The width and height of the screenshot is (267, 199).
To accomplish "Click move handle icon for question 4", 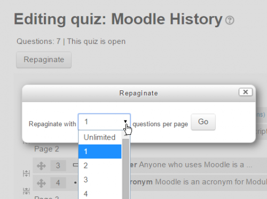I will tap(41, 183).
